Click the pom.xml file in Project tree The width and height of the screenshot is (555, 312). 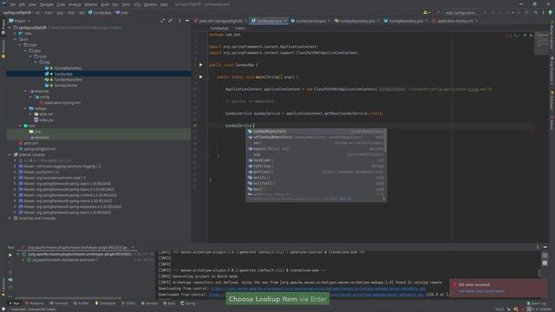tap(29, 143)
